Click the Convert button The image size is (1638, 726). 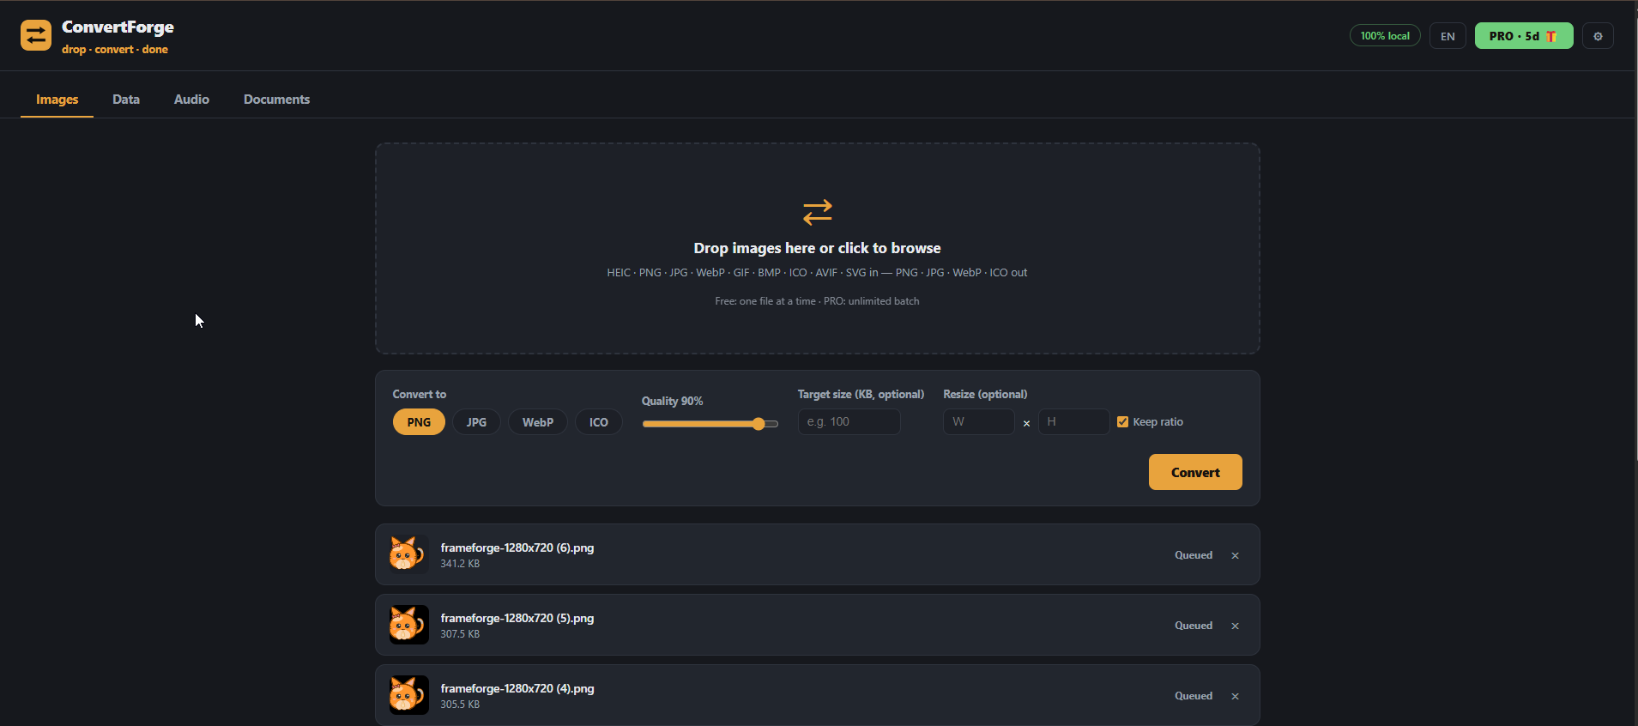[x=1195, y=472]
